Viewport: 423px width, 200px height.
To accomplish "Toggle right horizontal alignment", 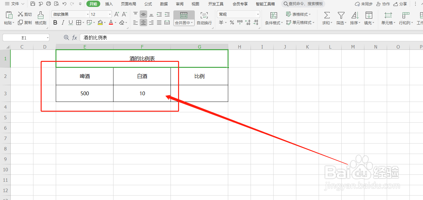I will click(151, 22).
